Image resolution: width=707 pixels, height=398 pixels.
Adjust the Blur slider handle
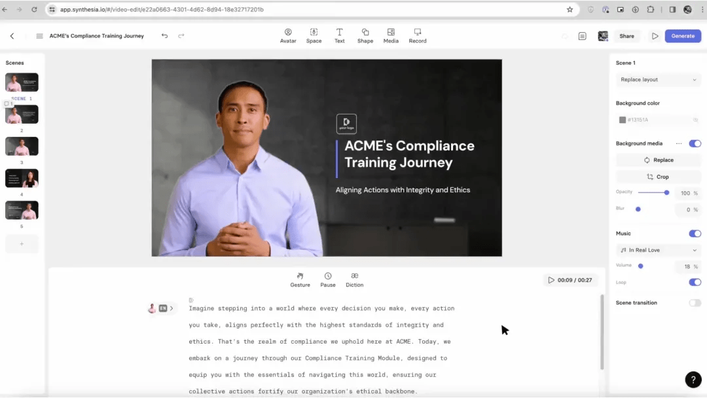click(638, 209)
